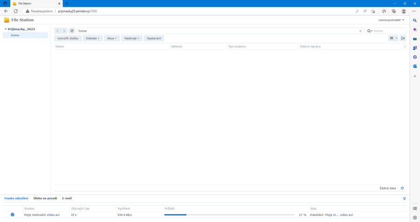Click the Vytvořit složku button
This screenshot has height=222, width=420.
point(68,38)
